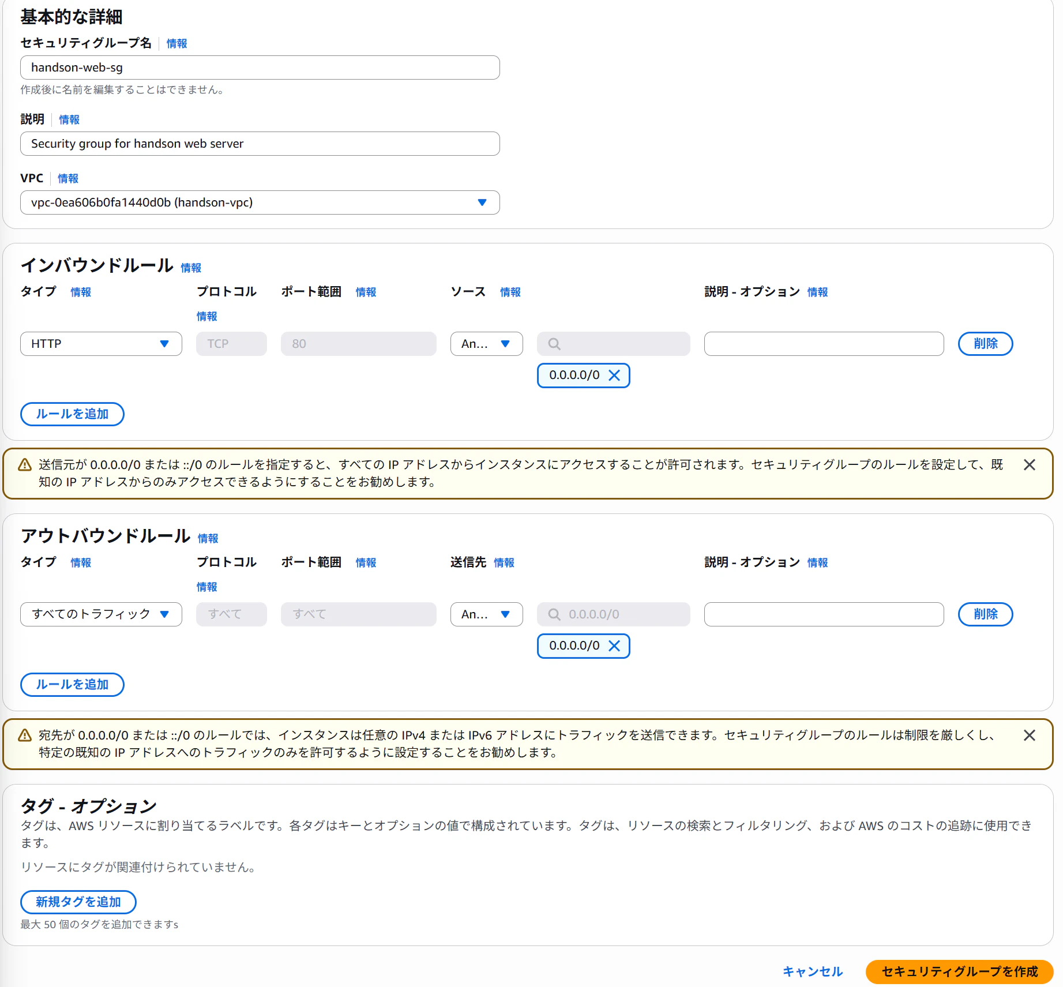Viewport: 1063px width, 987px height.
Task: Click the inbound rule description input
Action: (824, 344)
